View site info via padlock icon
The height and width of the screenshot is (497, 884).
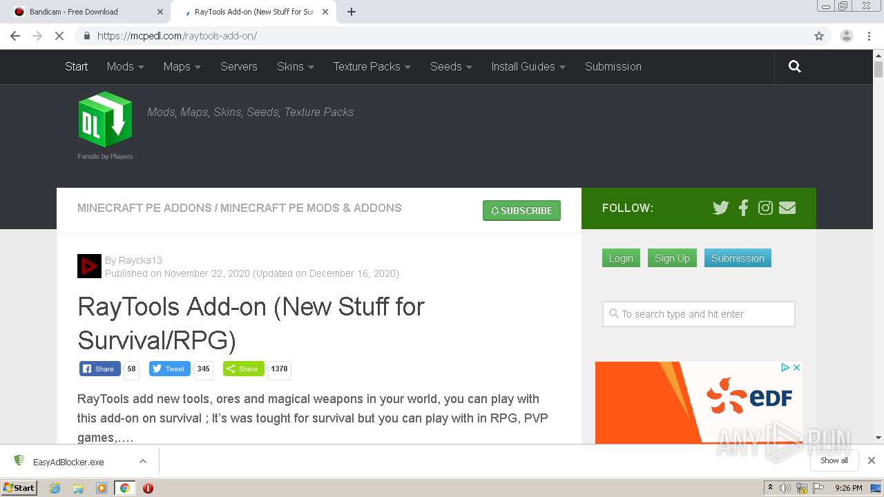pos(86,36)
